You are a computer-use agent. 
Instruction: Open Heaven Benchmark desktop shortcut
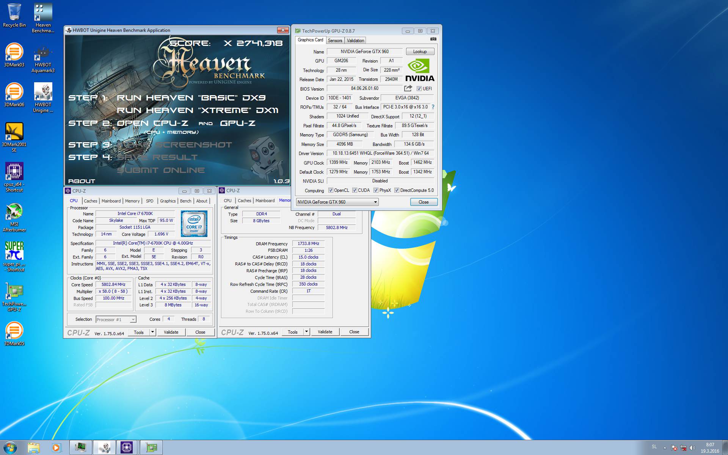tap(43, 18)
